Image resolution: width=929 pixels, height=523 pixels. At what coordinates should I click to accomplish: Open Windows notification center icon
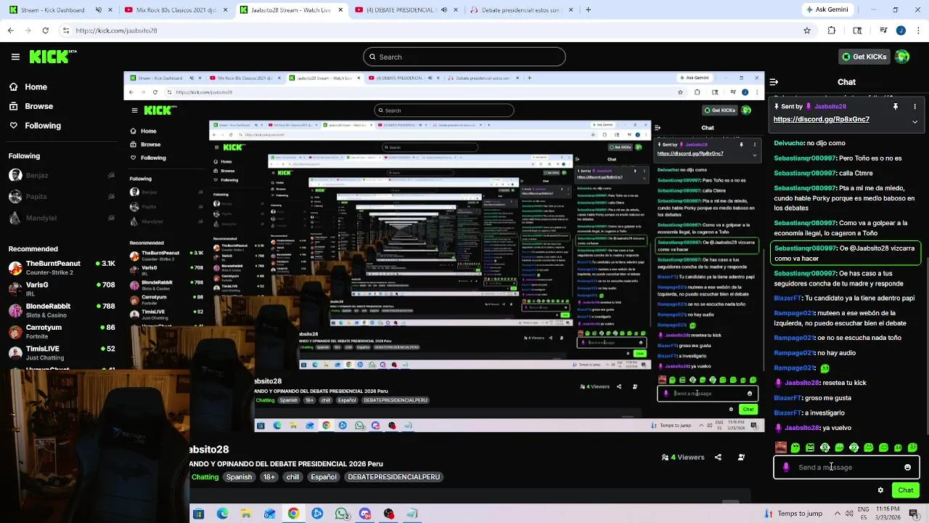pos(914,514)
